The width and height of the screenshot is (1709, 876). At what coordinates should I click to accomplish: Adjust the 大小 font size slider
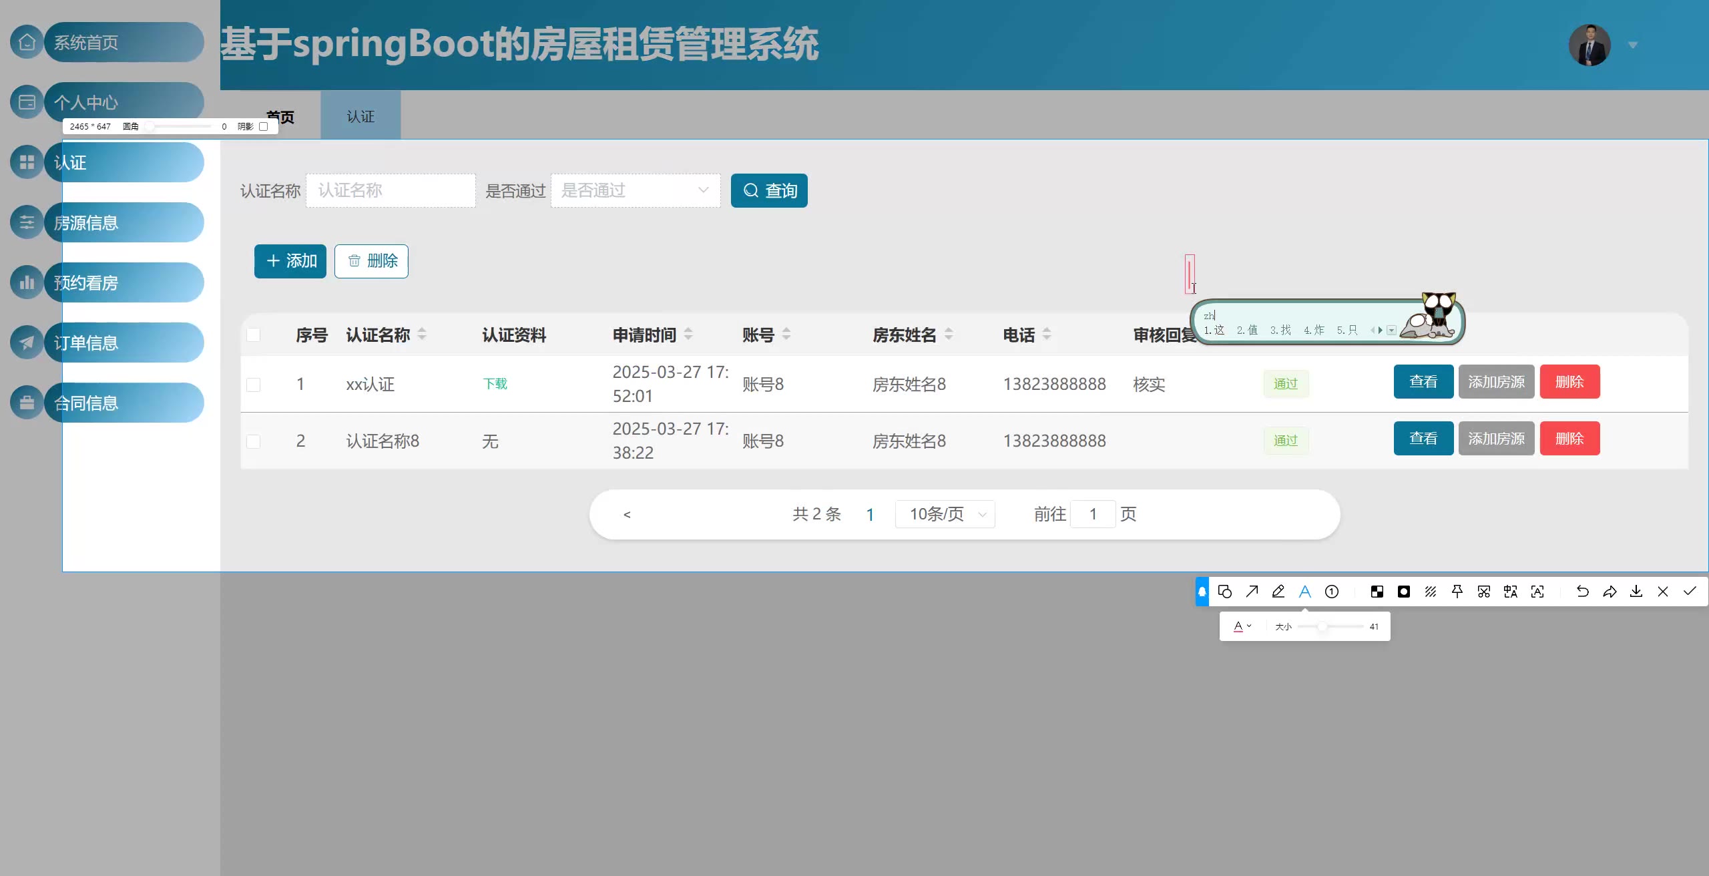pyautogui.click(x=1322, y=626)
